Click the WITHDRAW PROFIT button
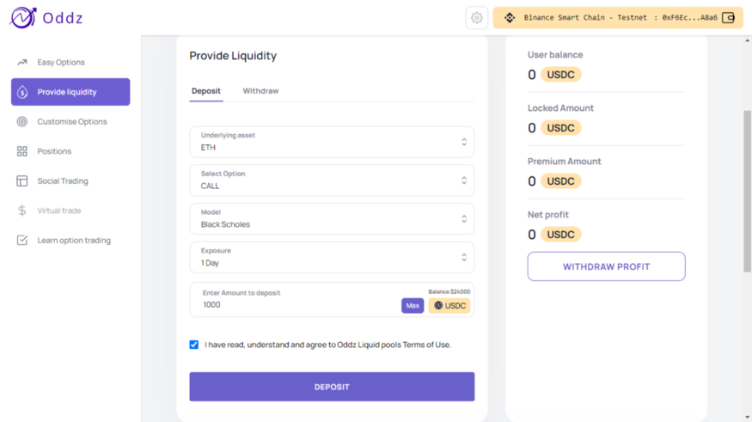Screen dimensions: 752x422 coord(606,266)
